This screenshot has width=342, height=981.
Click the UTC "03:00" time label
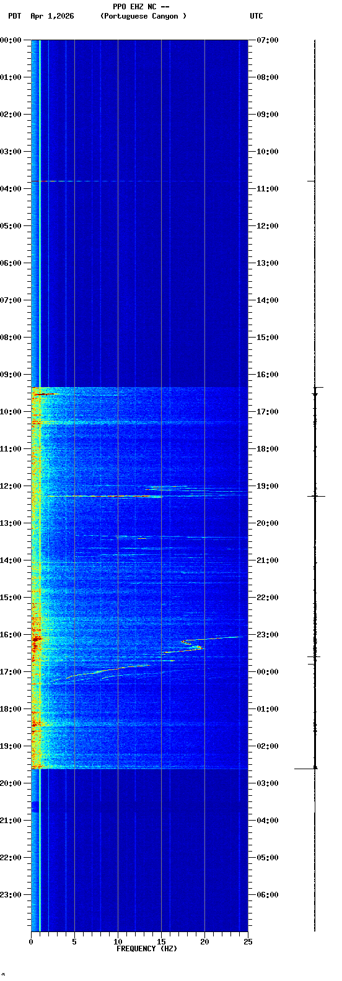[268, 783]
